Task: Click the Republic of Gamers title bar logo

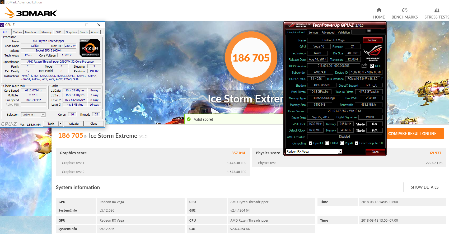Action: [x=299, y=25]
